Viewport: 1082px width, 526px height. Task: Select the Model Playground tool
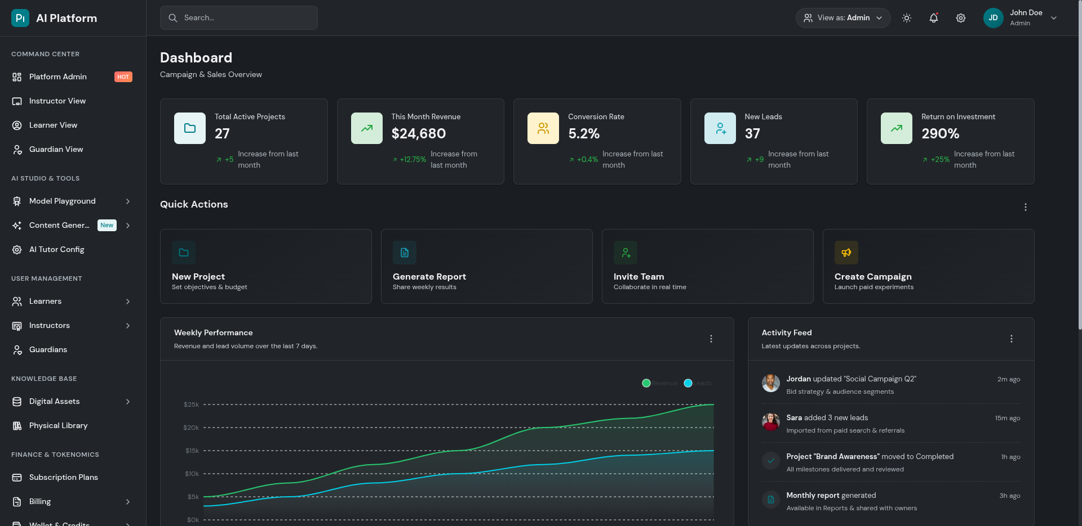pos(61,201)
